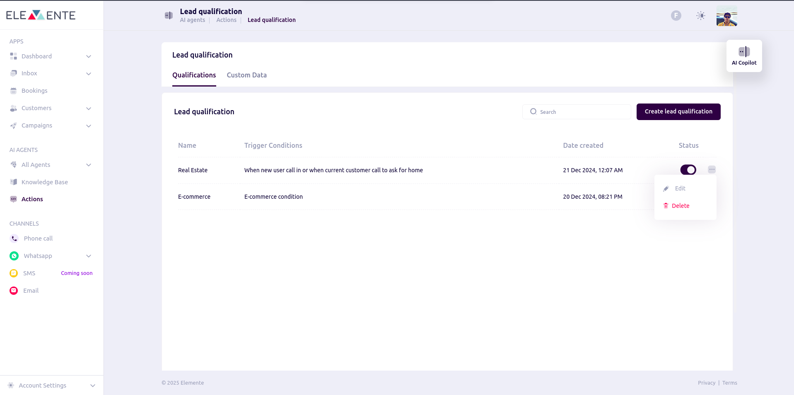Toggle the Real Estate status switch

click(688, 170)
